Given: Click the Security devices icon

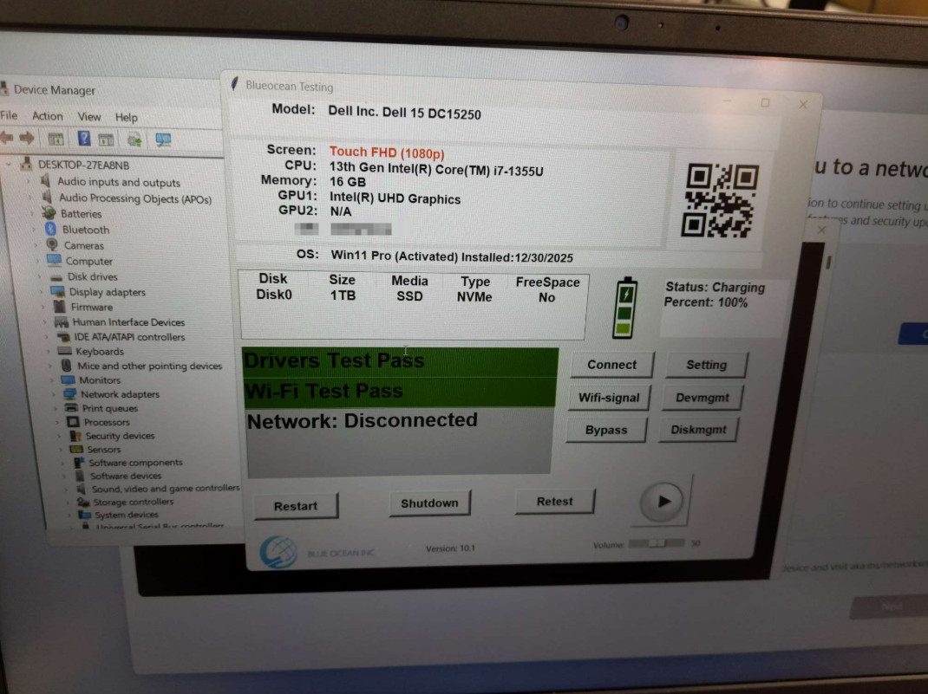Looking at the screenshot, I should point(75,436).
